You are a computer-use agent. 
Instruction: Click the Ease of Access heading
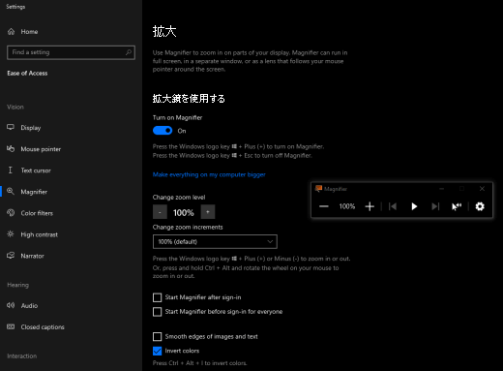[x=27, y=74]
